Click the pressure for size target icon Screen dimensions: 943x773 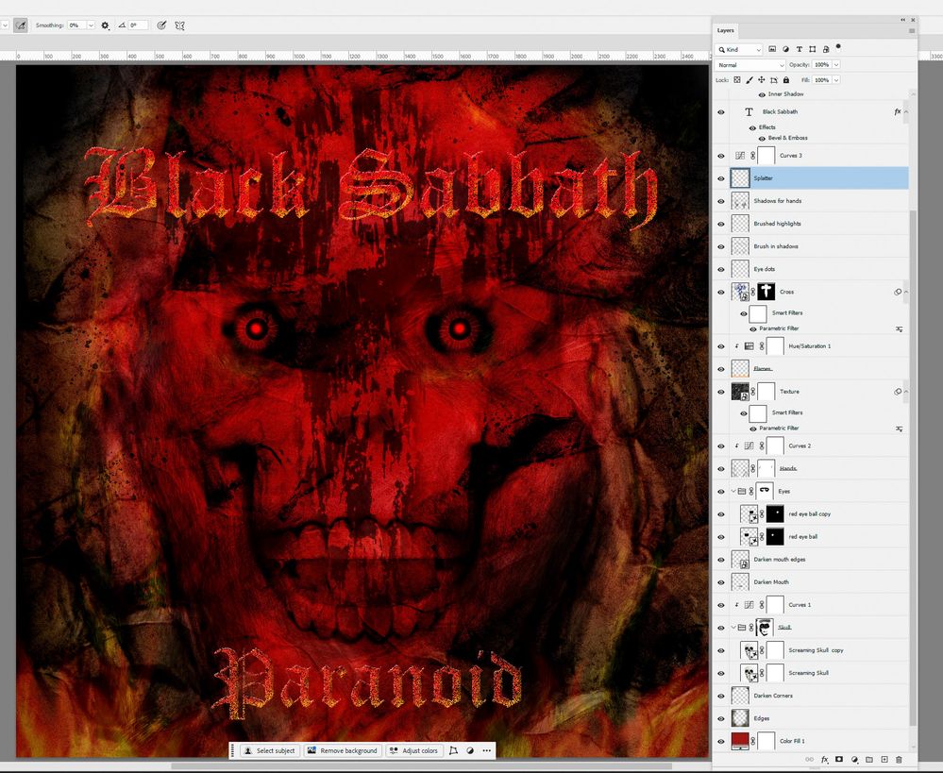click(x=161, y=25)
